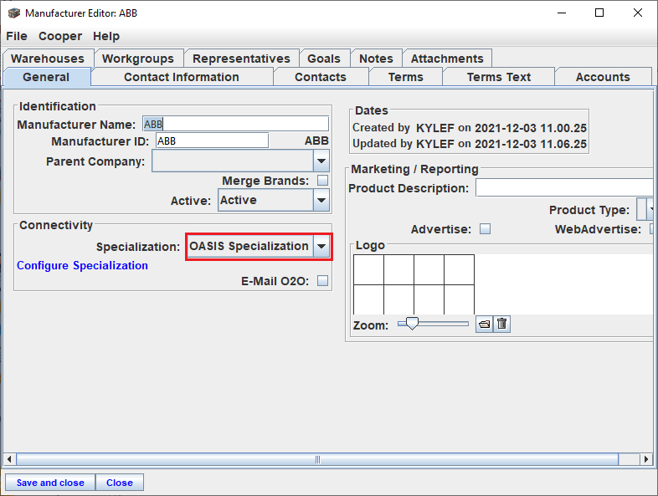Open the Notes tab
Screen dimensions: 658x496
pos(376,59)
